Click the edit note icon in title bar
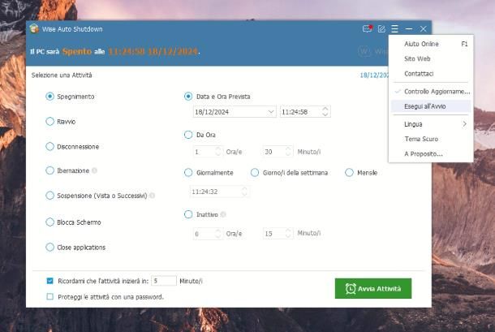 tap(381, 28)
